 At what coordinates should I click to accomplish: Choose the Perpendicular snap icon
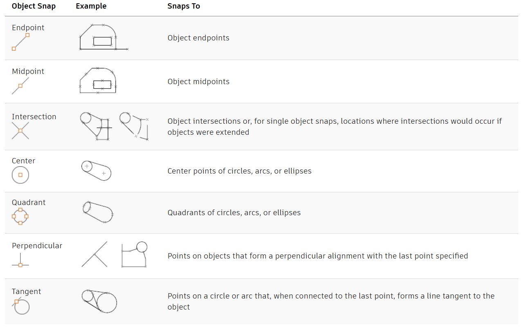20,260
